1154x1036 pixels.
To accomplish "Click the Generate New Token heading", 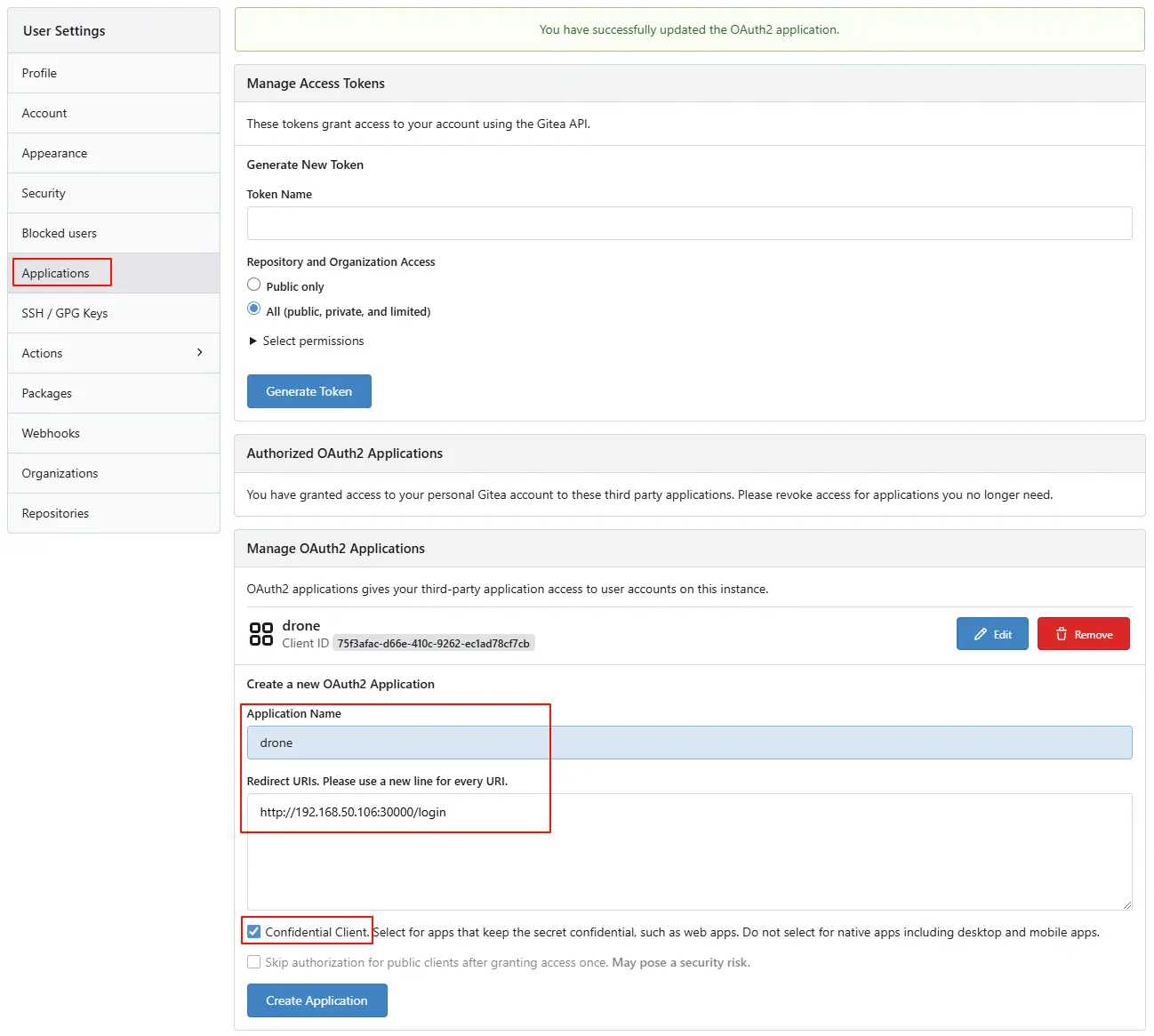I will [x=305, y=165].
